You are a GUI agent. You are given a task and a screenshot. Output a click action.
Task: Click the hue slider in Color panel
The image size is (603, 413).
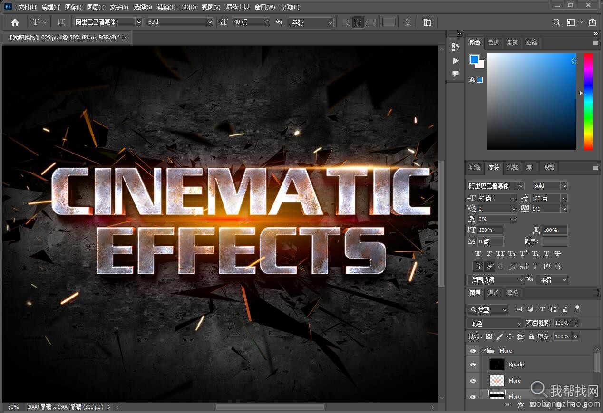[x=589, y=102]
